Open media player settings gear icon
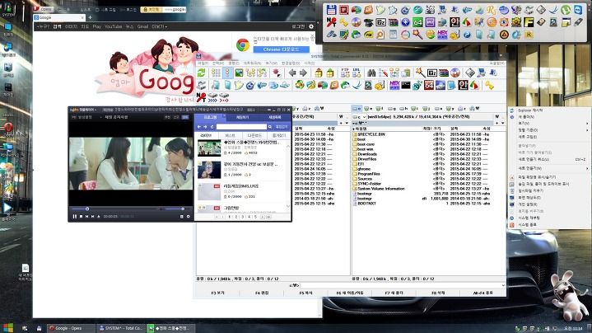 188,216
